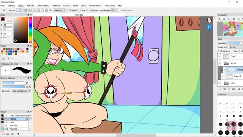Click the toolbar collapse arrow icon
243x137 pixels.
[x=4, y=10]
